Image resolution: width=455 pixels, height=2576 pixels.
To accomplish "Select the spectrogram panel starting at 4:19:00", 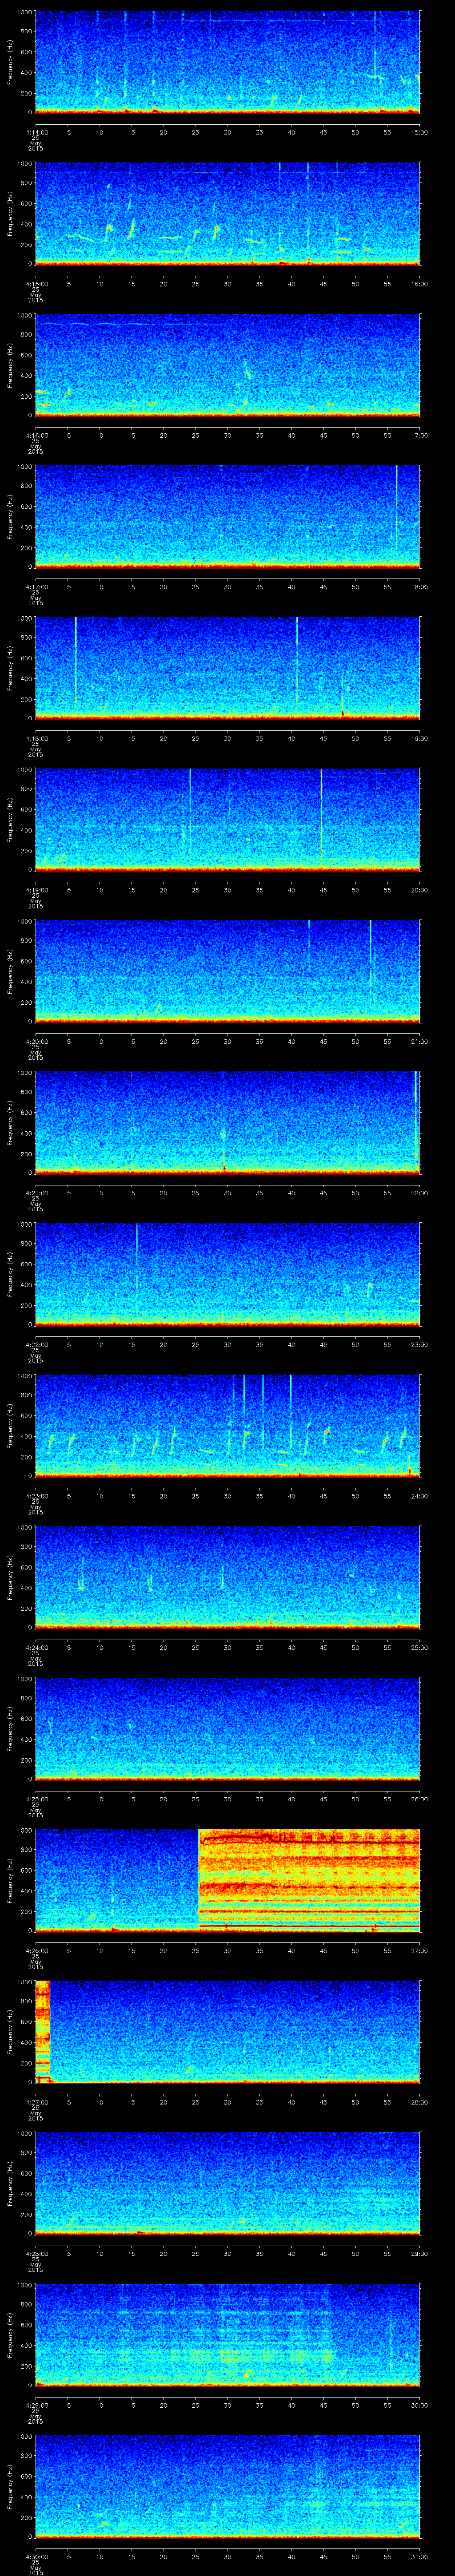I will 227,820.
